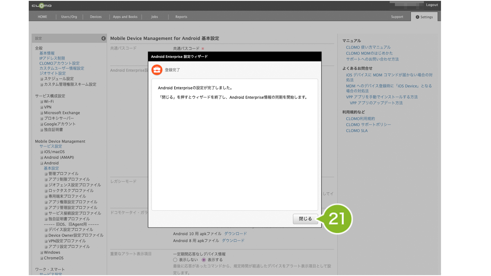
Task: Open IPアドレス制限 settings
Action: coord(52,58)
